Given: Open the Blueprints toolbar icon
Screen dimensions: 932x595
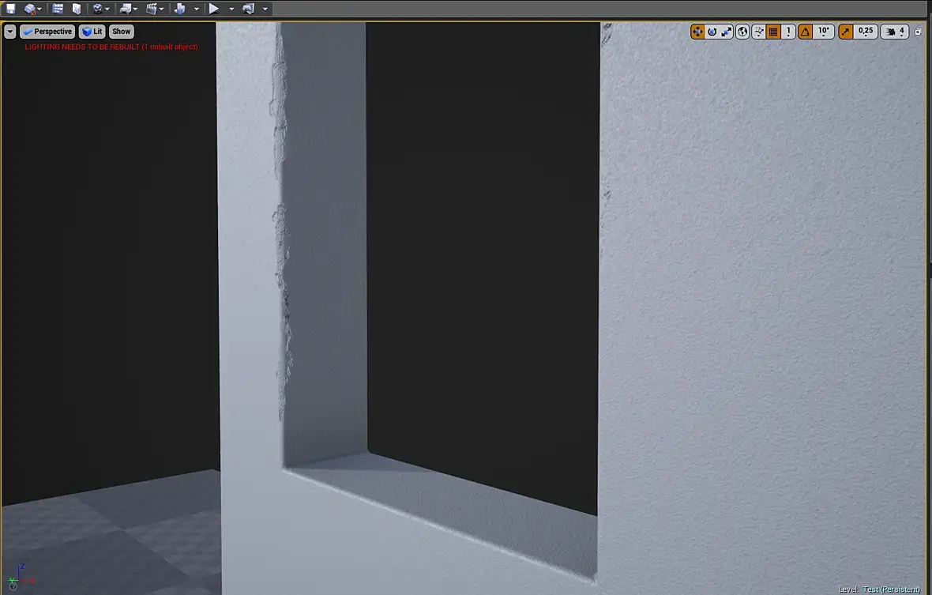Looking at the screenshot, I should tap(126, 9).
